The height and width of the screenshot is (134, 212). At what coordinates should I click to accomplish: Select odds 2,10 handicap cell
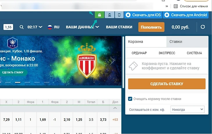(x=67, y=120)
